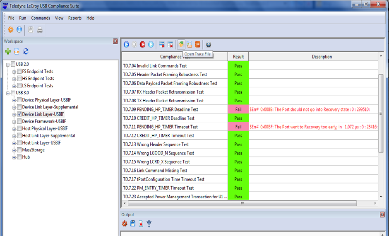Click the horizontal scrollbar under the results table
The width and height of the screenshot is (389, 236).
pyautogui.click(x=242, y=203)
